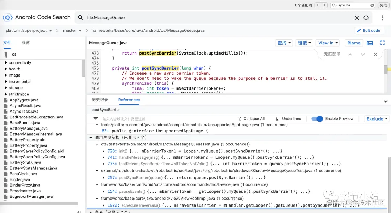Expand the 741: handleMessage(msg) reference row
Screen dimensions: 391x213
tap(103, 157)
